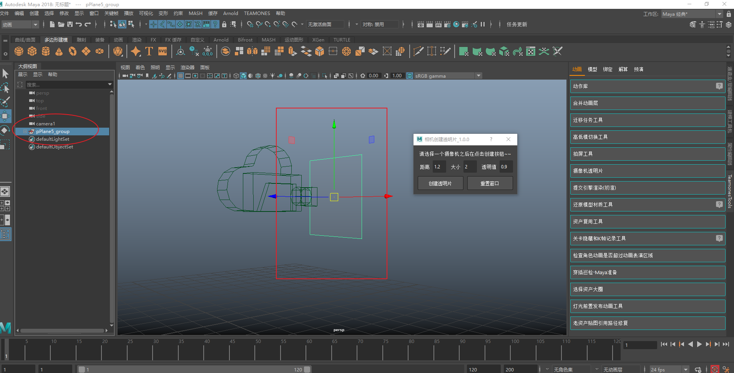Screen dimensions: 734x373
Task: Click the range slider bar handle at 120
Action: coord(307,370)
